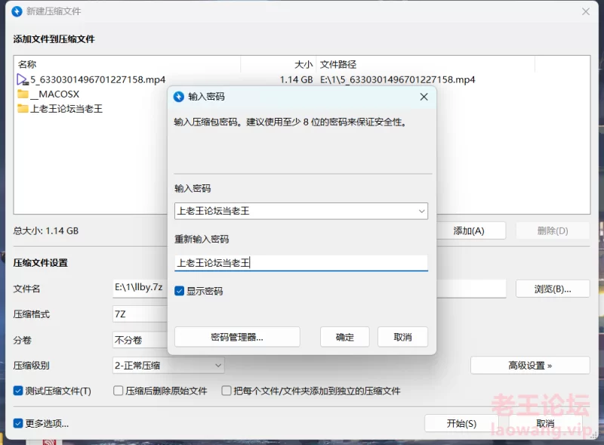Screen dimensions: 604x445
Task: Close the 新建压缩文件 window
Action: pyautogui.click(x=586, y=11)
